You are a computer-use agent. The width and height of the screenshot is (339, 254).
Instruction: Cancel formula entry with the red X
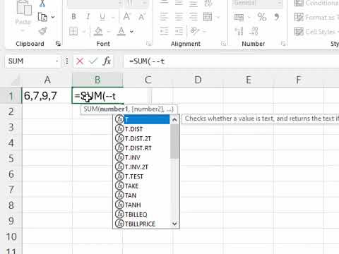click(x=80, y=61)
